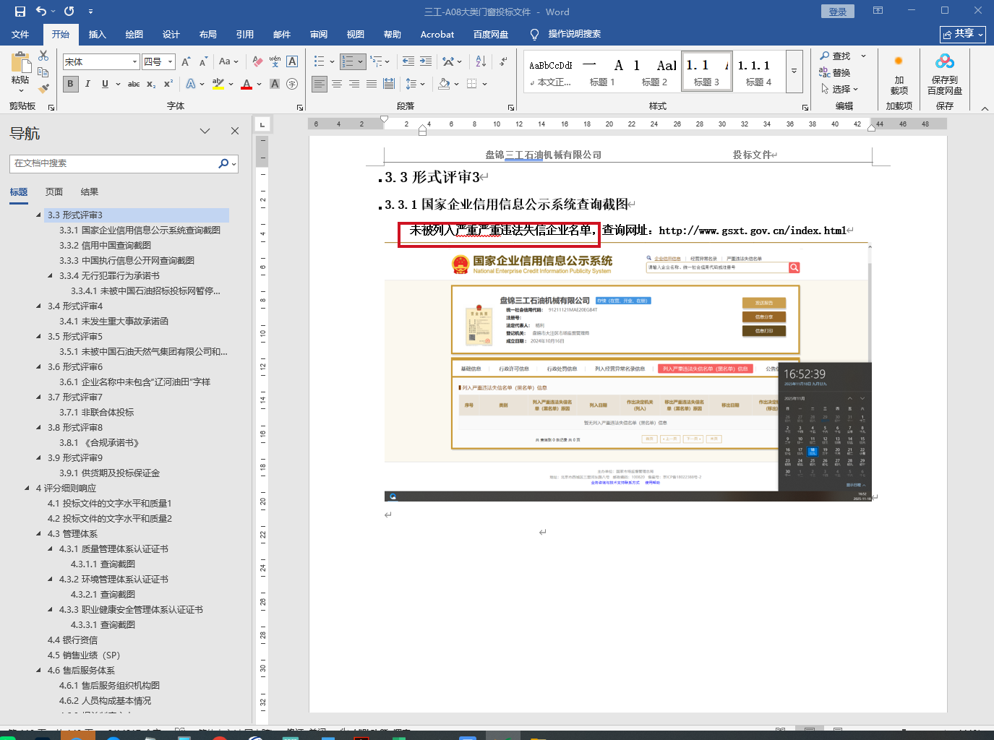Collapse the 4.3 管理体系 tree node
The height and width of the screenshot is (740, 994).
pos(39,533)
